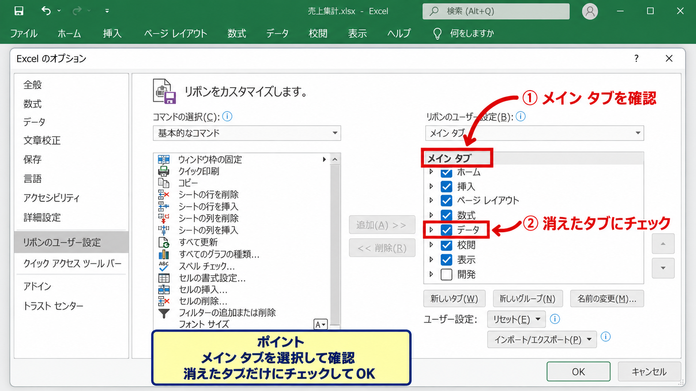Click the move-up arrow button

tap(663, 243)
